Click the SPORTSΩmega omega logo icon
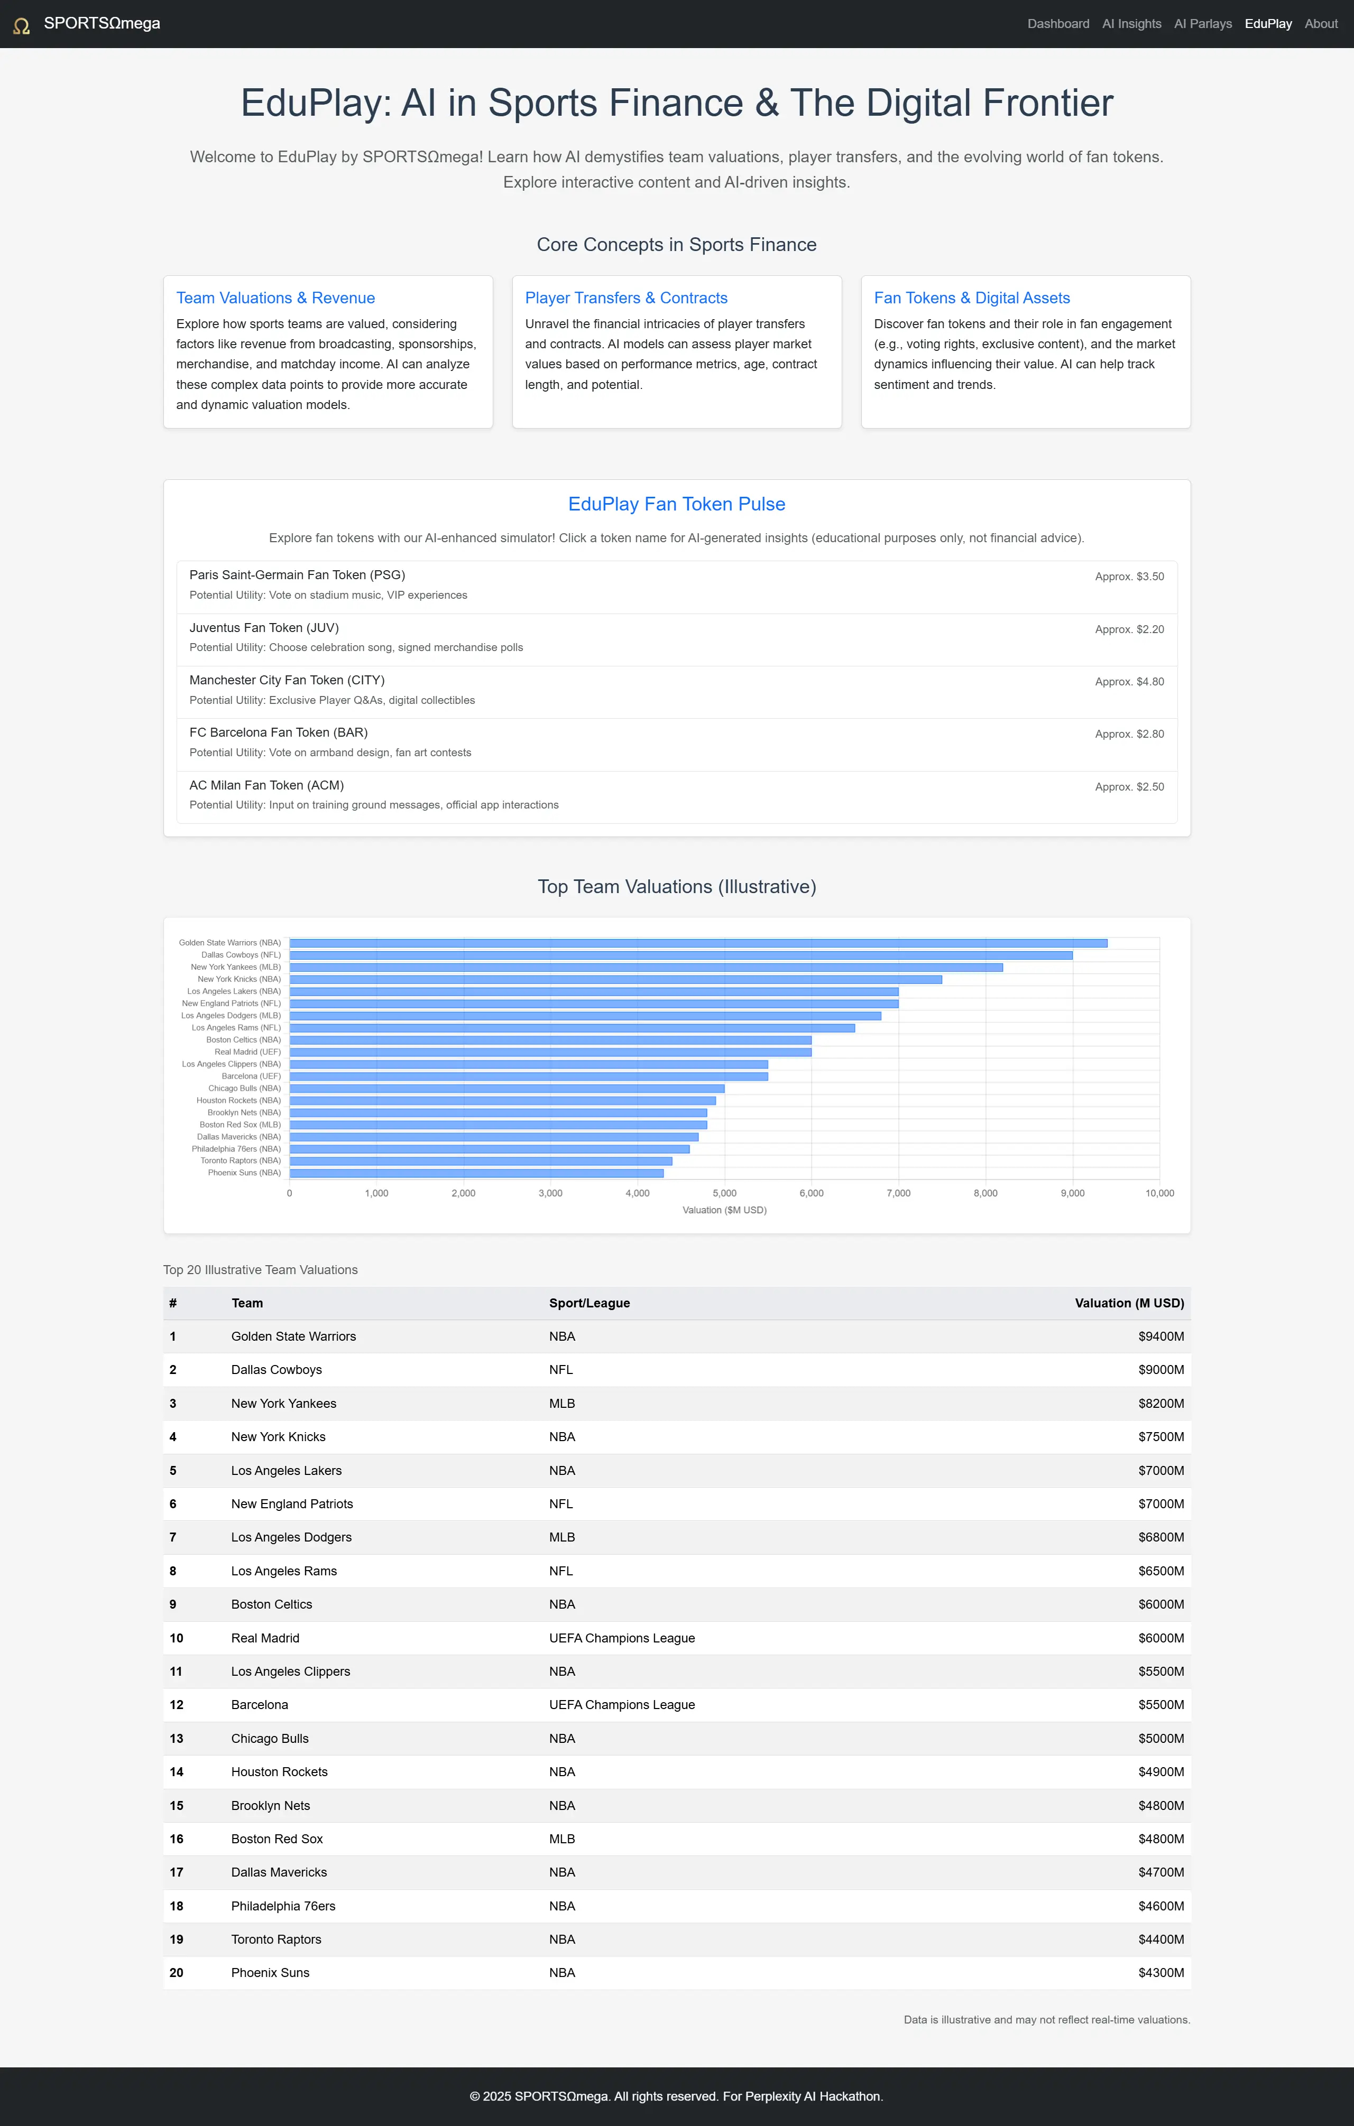The image size is (1354, 2126). (x=21, y=25)
